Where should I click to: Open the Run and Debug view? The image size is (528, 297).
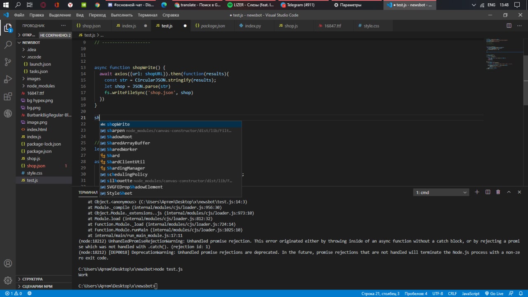point(8,79)
